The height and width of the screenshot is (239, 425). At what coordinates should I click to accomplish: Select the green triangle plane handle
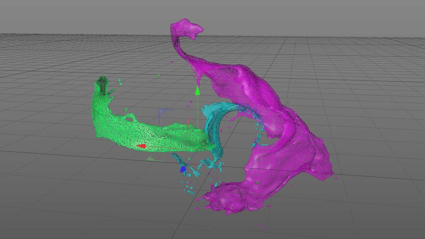pos(152,159)
